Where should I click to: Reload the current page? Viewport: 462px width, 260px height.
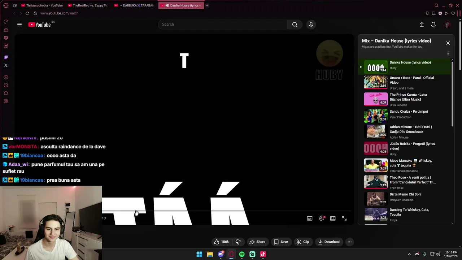click(27, 13)
